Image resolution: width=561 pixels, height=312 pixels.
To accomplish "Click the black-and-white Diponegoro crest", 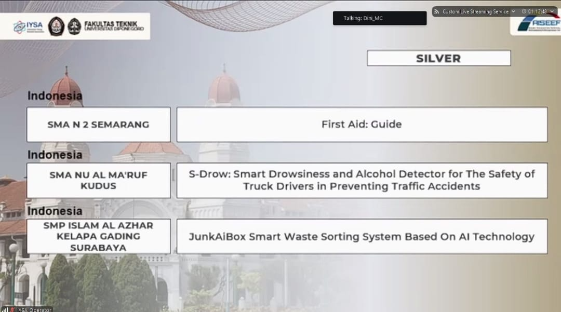I will tap(74, 26).
